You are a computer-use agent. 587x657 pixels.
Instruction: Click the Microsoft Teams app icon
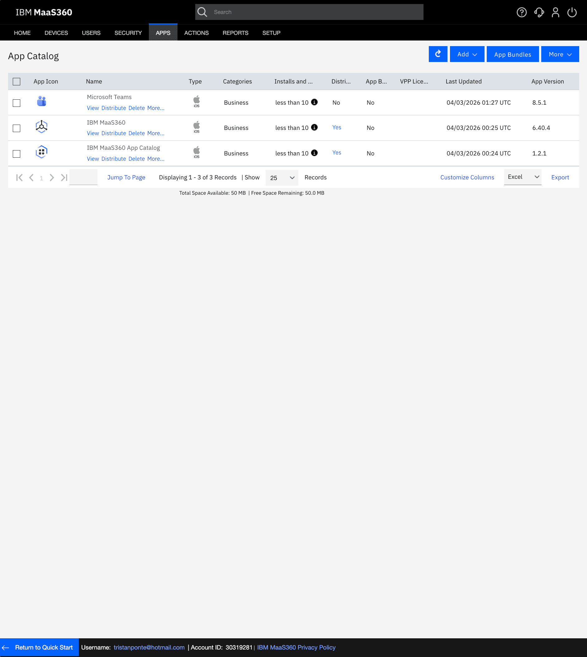(42, 101)
